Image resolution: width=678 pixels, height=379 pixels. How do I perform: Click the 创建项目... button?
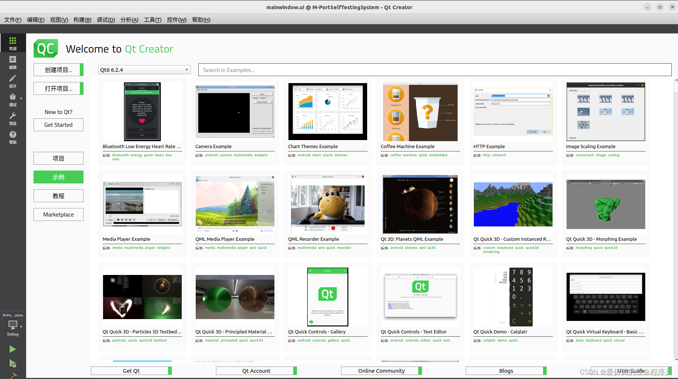pos(58,70)
